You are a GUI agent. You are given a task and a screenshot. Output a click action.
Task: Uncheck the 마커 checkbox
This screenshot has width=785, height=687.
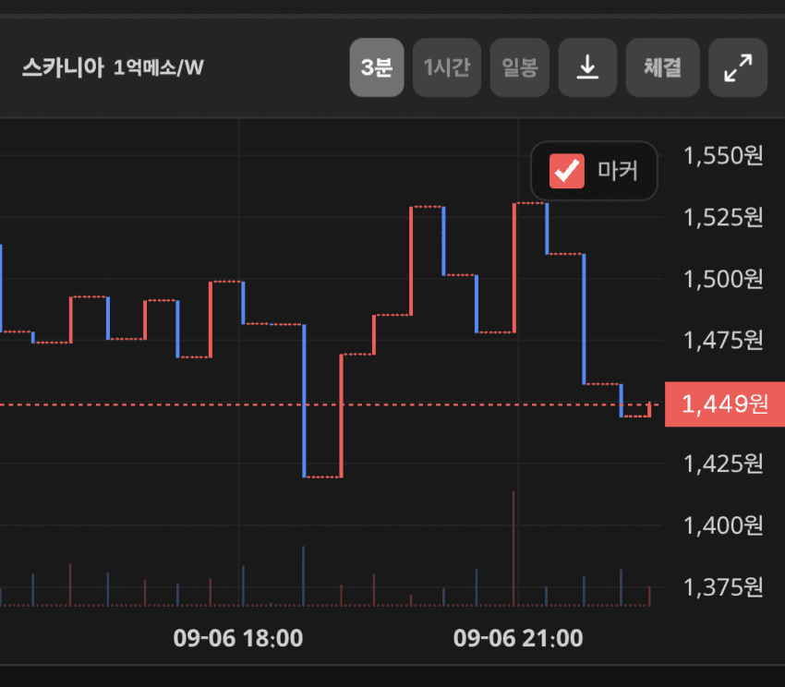click(567, 171)
